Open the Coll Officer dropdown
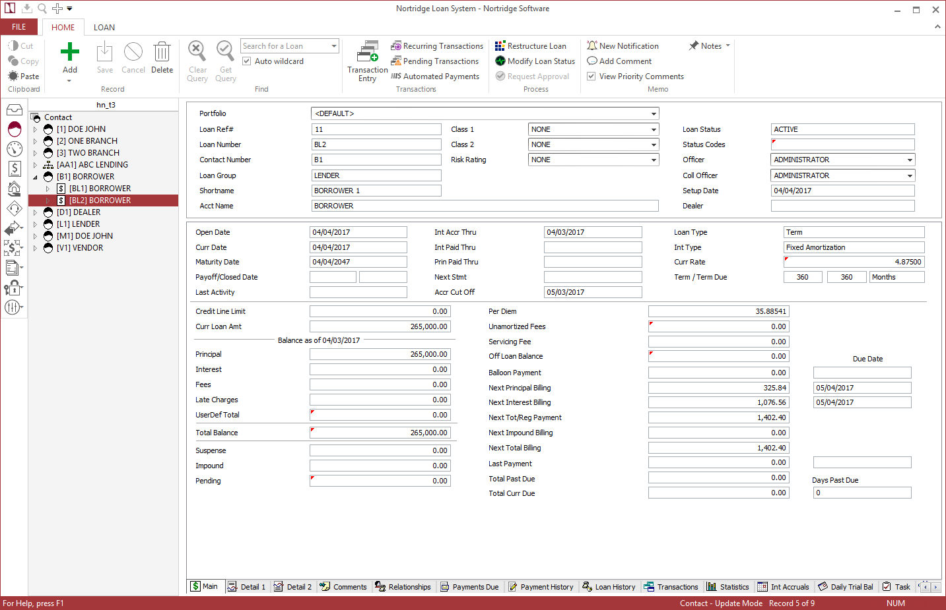The height and width of the screenshot is (610, 946). pos(910,175)
